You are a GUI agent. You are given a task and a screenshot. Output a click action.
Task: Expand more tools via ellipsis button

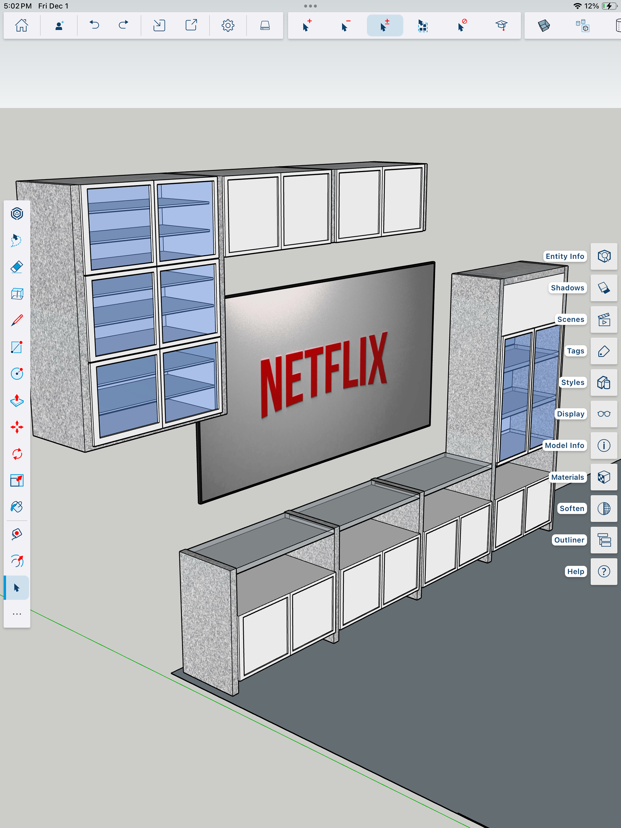coord(17,614)
